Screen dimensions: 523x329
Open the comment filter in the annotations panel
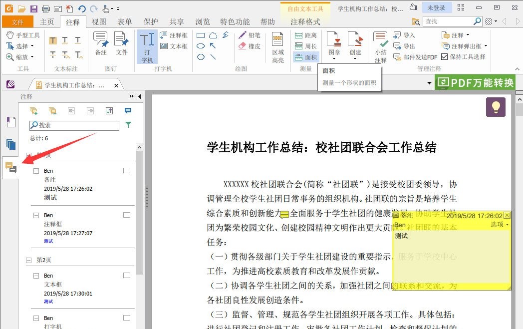(128, 125)
